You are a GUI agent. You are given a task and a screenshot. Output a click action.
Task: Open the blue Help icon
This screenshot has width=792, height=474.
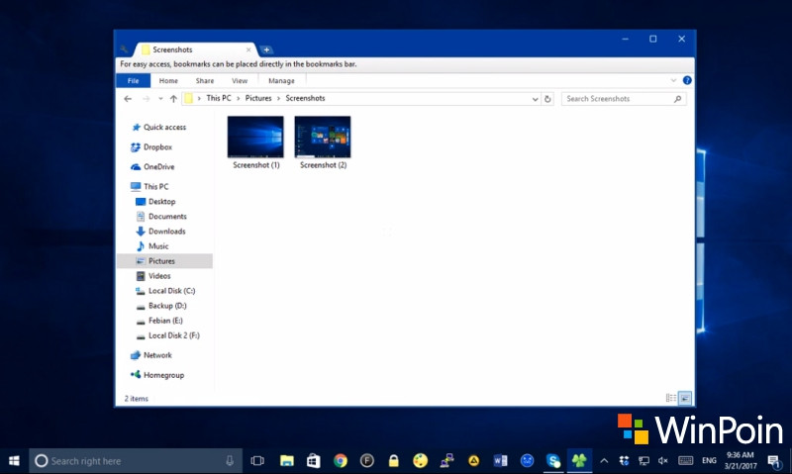click(687, 80)
